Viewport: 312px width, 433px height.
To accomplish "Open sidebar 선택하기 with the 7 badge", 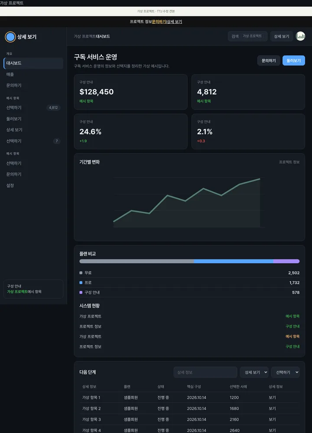I will (33, 141).
